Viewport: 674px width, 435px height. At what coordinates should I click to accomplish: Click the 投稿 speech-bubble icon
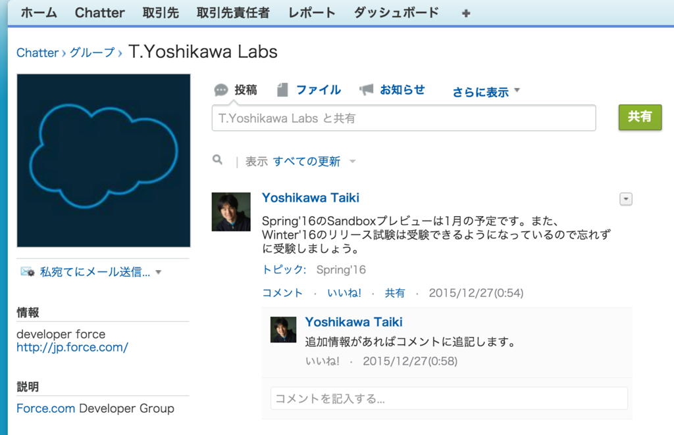pyautogui.click(x=220, y=89)
